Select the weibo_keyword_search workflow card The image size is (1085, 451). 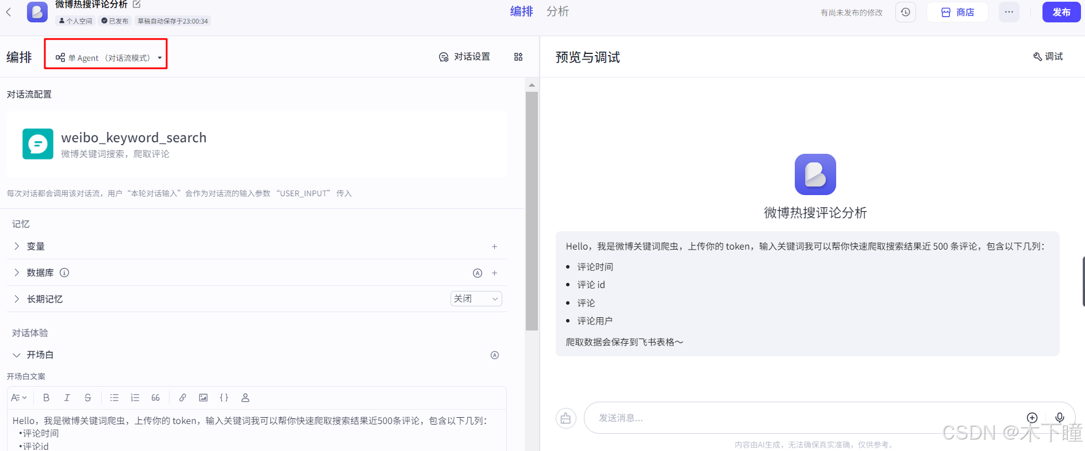tap(257, 144)
